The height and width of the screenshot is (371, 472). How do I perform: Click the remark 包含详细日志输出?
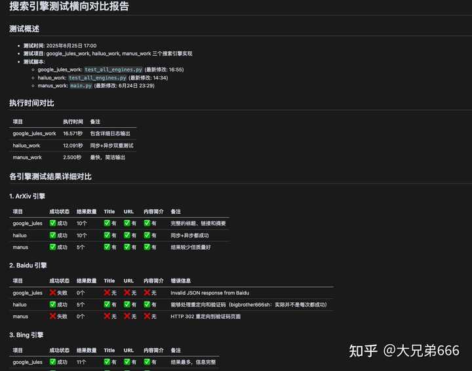pyautogui.click(x=110, y=133)
